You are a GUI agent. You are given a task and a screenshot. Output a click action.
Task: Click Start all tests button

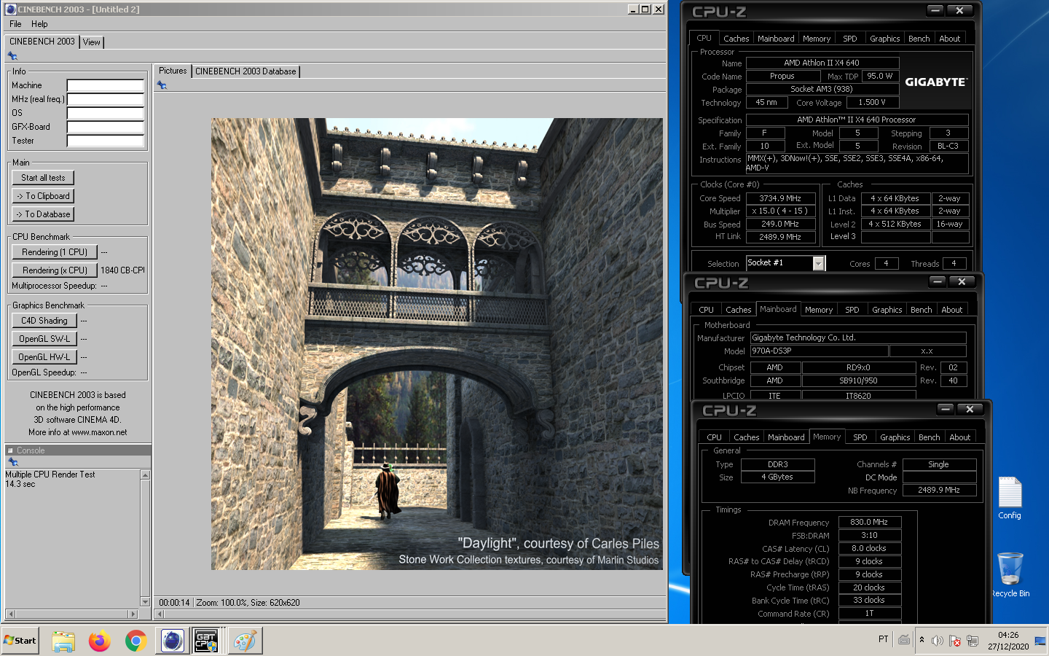43,178
